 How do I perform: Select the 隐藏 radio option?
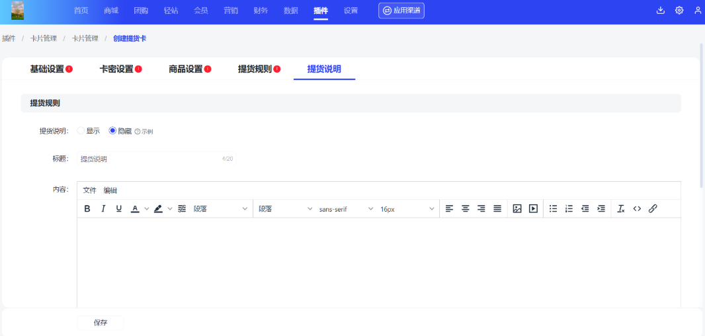tap(112, 131)
